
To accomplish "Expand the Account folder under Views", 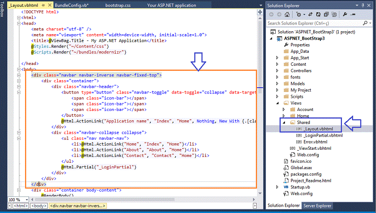I will 284,110.
